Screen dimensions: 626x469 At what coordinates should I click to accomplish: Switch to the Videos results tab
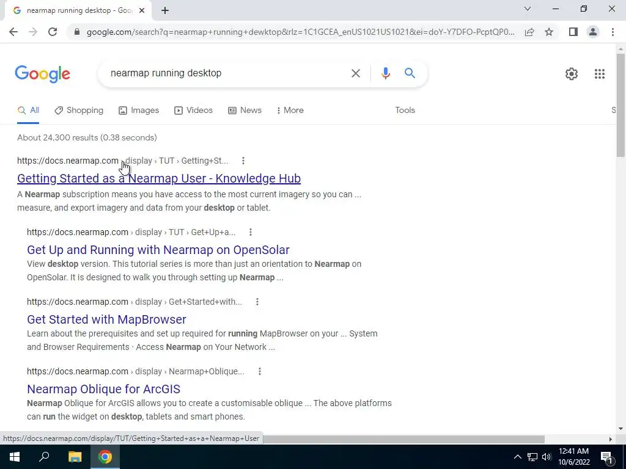(x=194, y=110)
